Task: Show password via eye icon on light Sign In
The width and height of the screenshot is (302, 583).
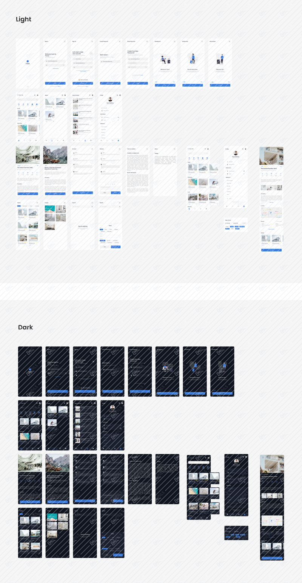Action: coord(64,65)
